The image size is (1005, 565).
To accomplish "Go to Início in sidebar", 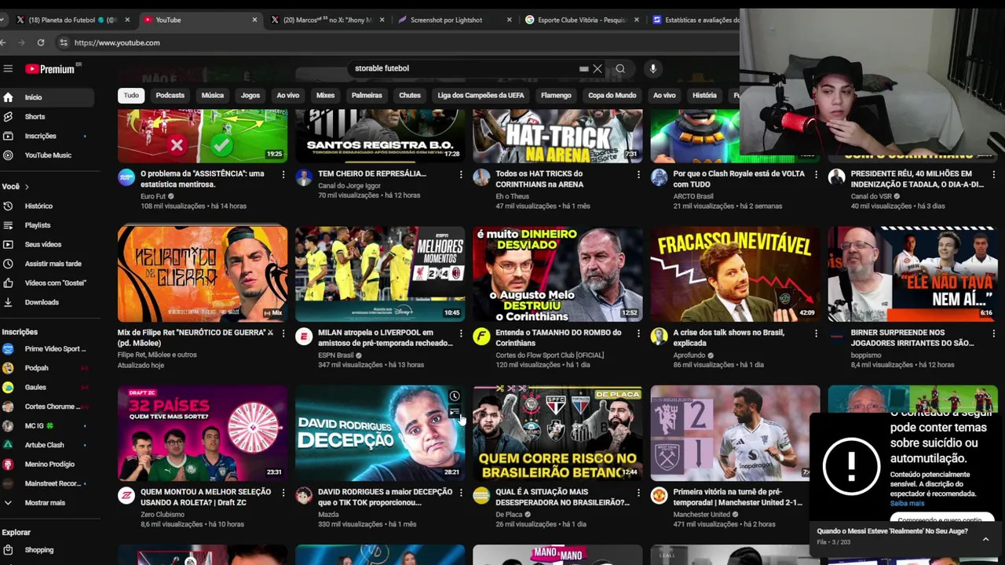I will click(x=47, y=97).
